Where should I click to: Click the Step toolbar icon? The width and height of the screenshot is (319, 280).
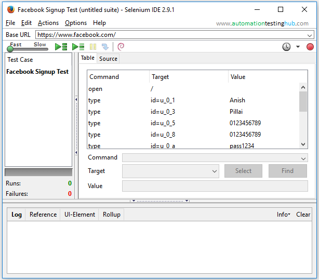105,47
